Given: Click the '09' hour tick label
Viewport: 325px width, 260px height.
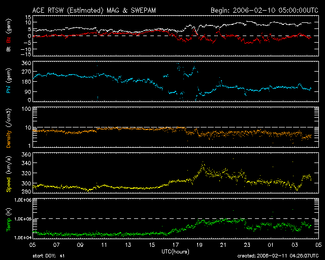Looking at the screenshot, I should 80,245.
